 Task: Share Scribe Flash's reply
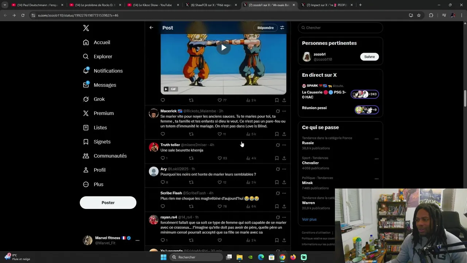284,206
